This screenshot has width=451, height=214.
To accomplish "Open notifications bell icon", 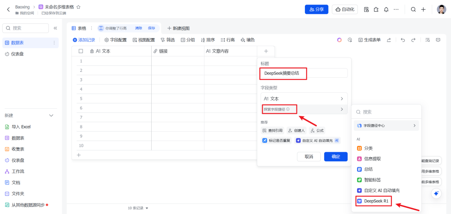I will pos(386,10).
